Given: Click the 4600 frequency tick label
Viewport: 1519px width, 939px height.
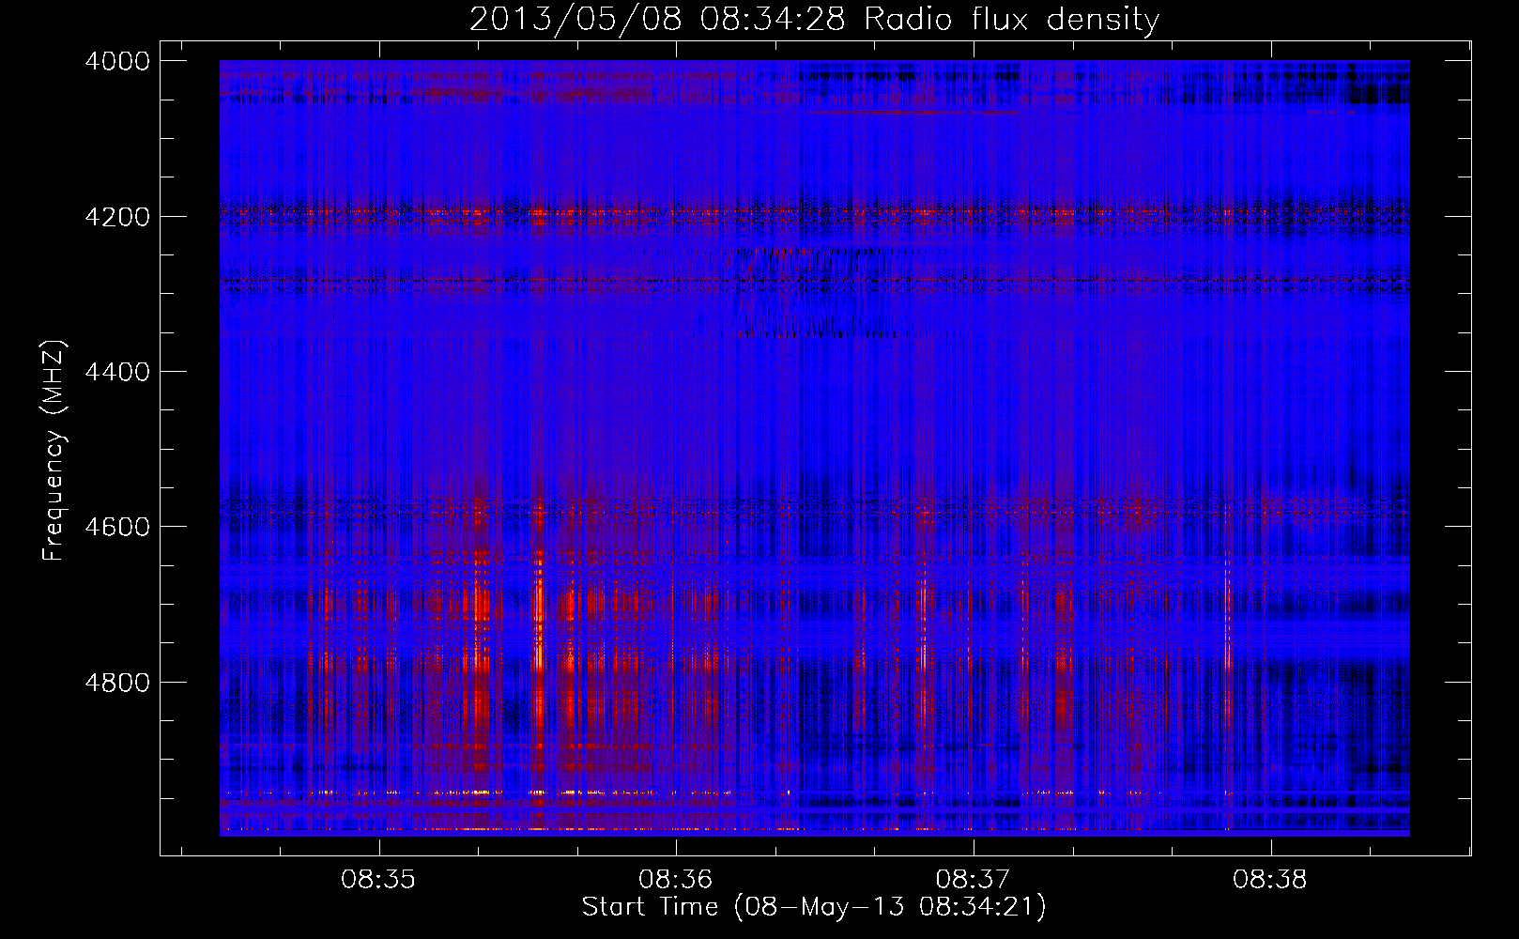Looking at the screenshot, I should pos(117,527).
